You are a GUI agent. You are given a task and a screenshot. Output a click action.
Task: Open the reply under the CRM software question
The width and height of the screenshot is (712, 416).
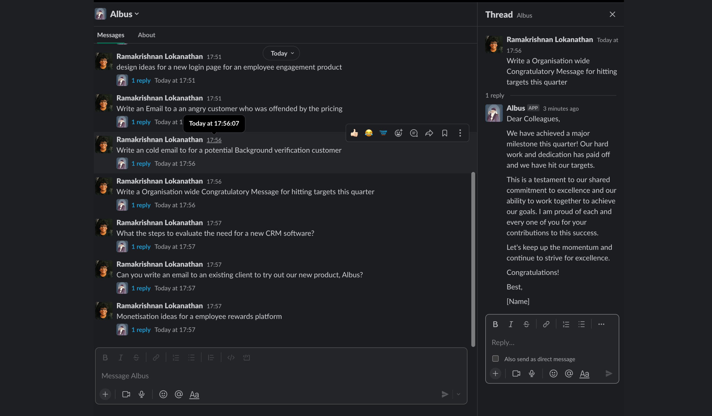[141, 247]
